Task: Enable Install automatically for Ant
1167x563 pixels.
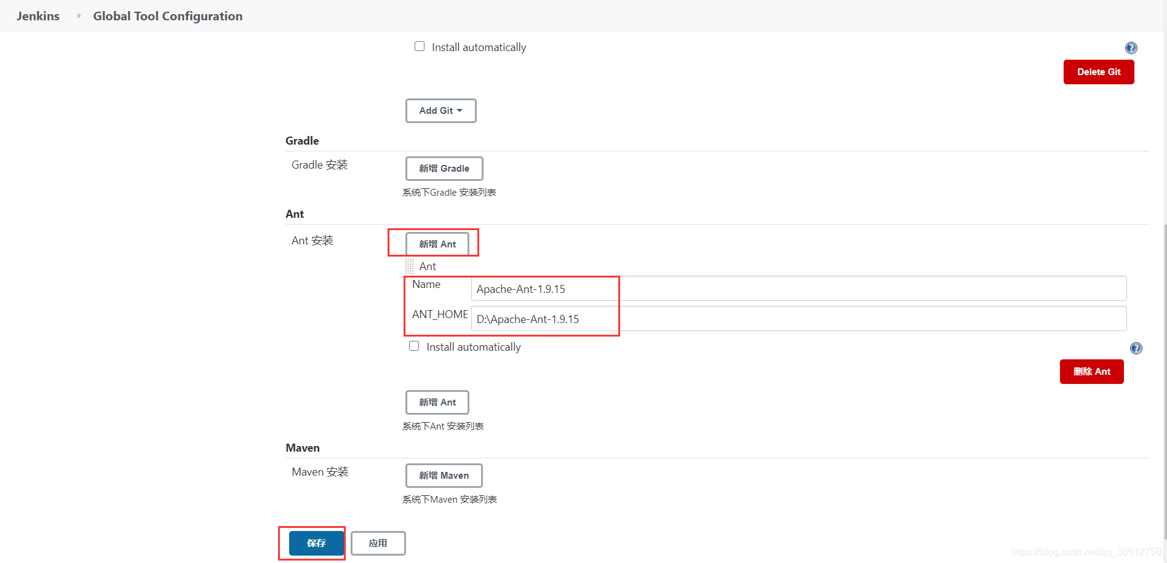Action: [414, 346]
